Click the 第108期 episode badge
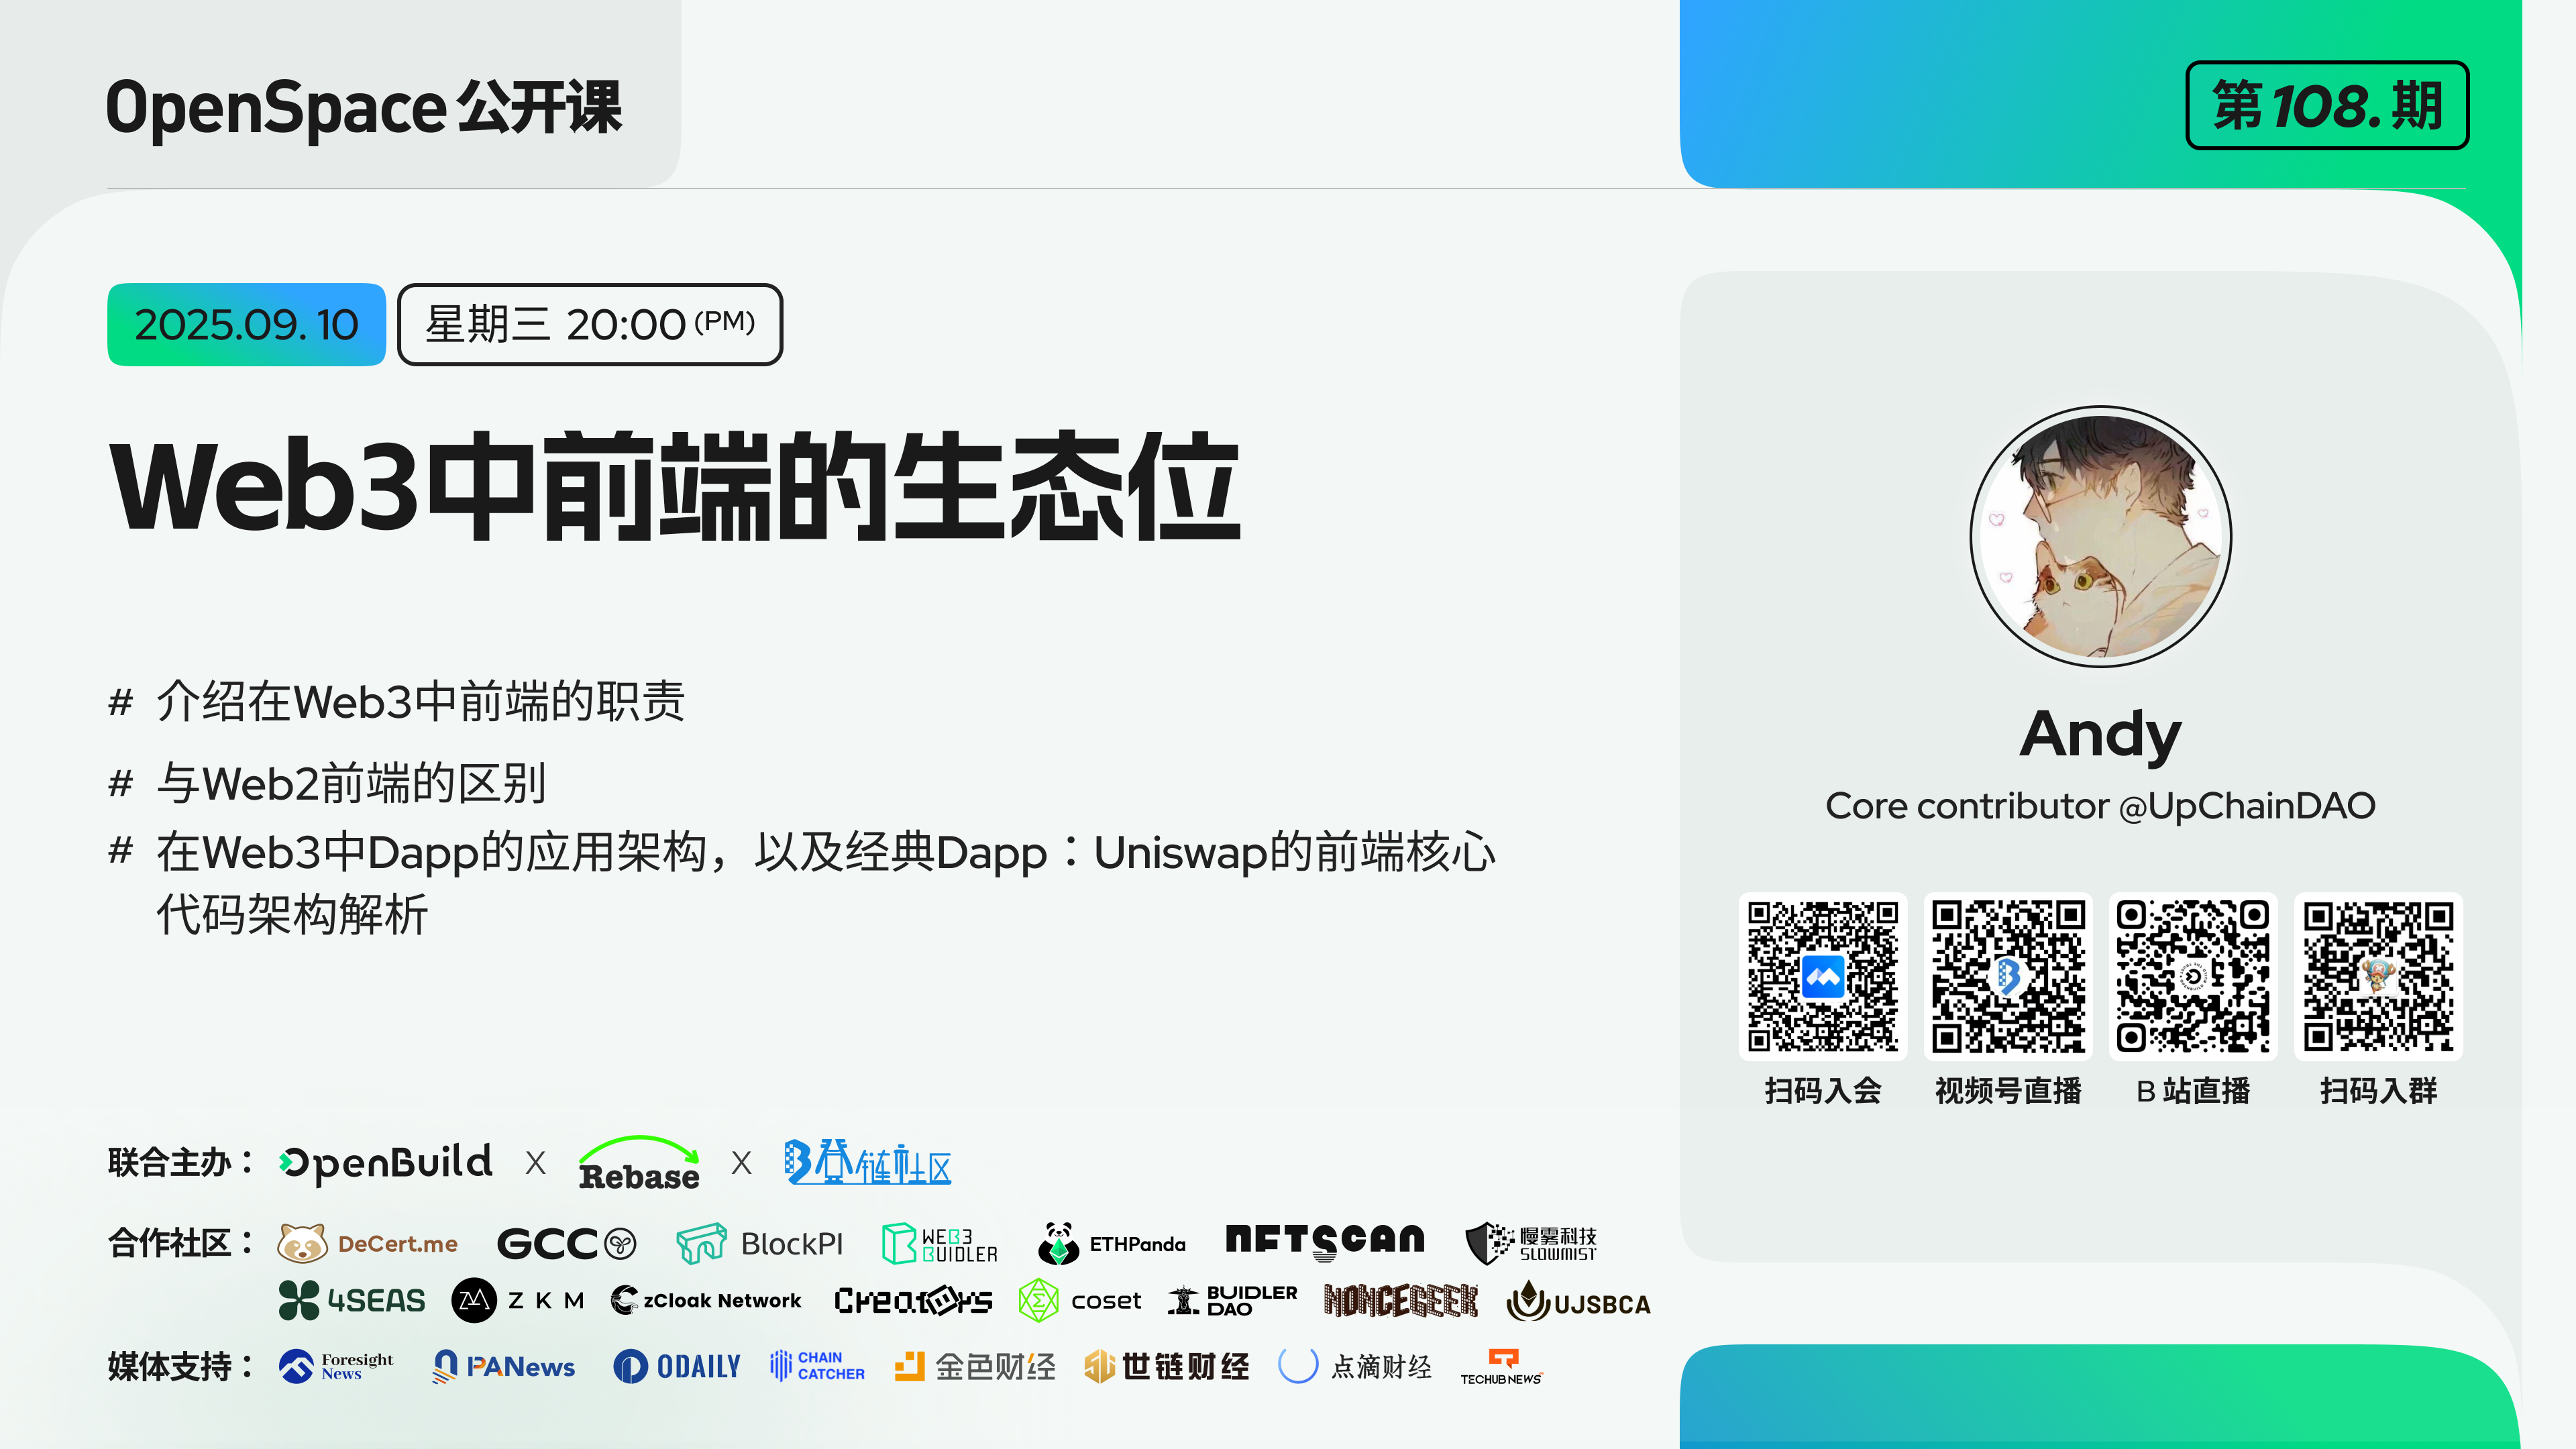Screen dimensions: 2576x1449 tap(2327, 105)
